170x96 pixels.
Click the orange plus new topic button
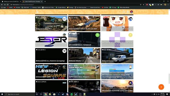point(161,87)
